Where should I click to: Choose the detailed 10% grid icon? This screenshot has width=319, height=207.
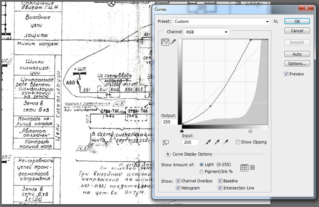[252, 168]
